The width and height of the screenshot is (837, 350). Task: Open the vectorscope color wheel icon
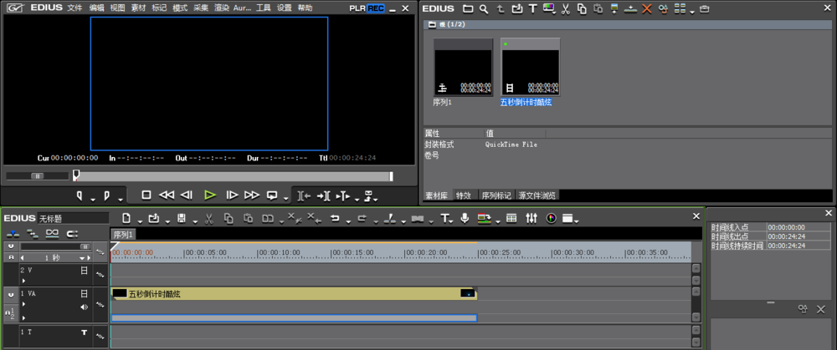(551, 219)
